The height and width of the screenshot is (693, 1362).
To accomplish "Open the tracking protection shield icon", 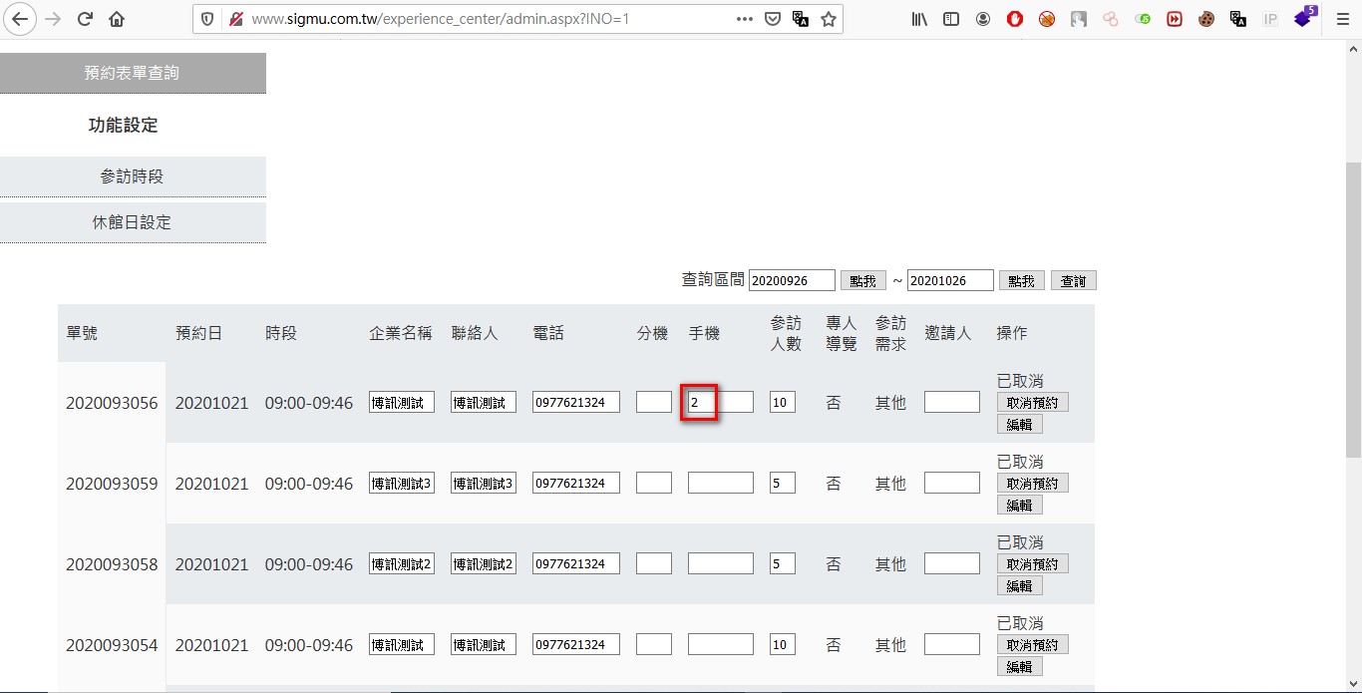I will coord(207,19).
